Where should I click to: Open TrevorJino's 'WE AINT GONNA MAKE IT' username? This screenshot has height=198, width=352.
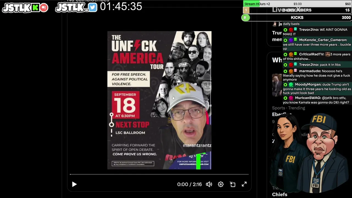coord(309,29)
